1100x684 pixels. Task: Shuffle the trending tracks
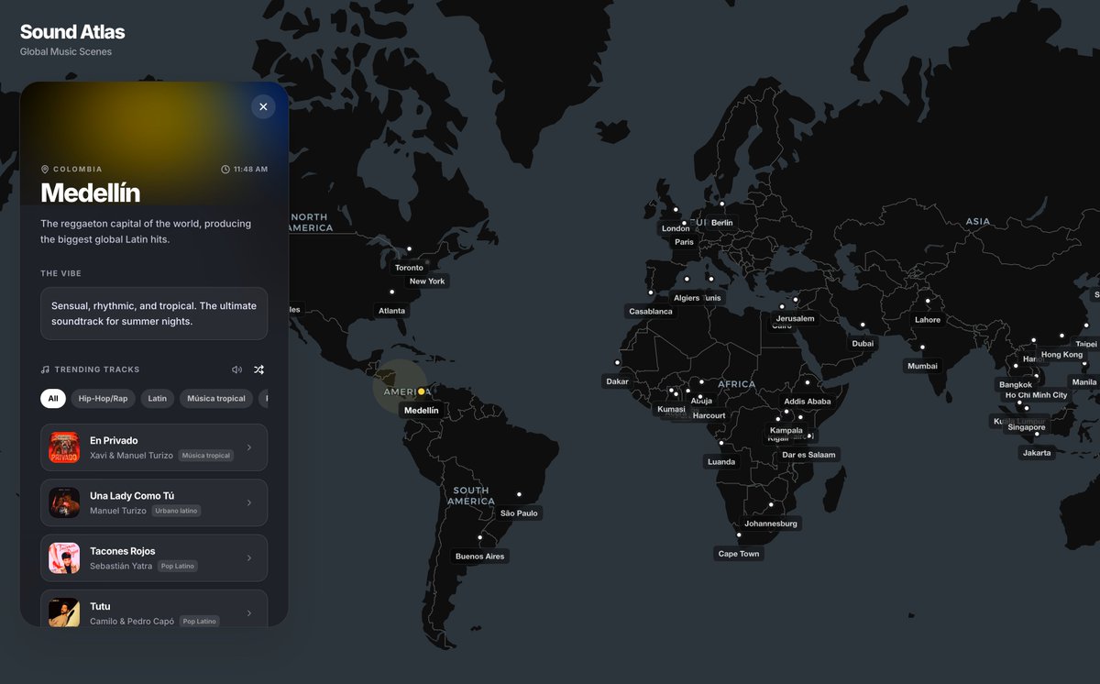click(258, 370)
